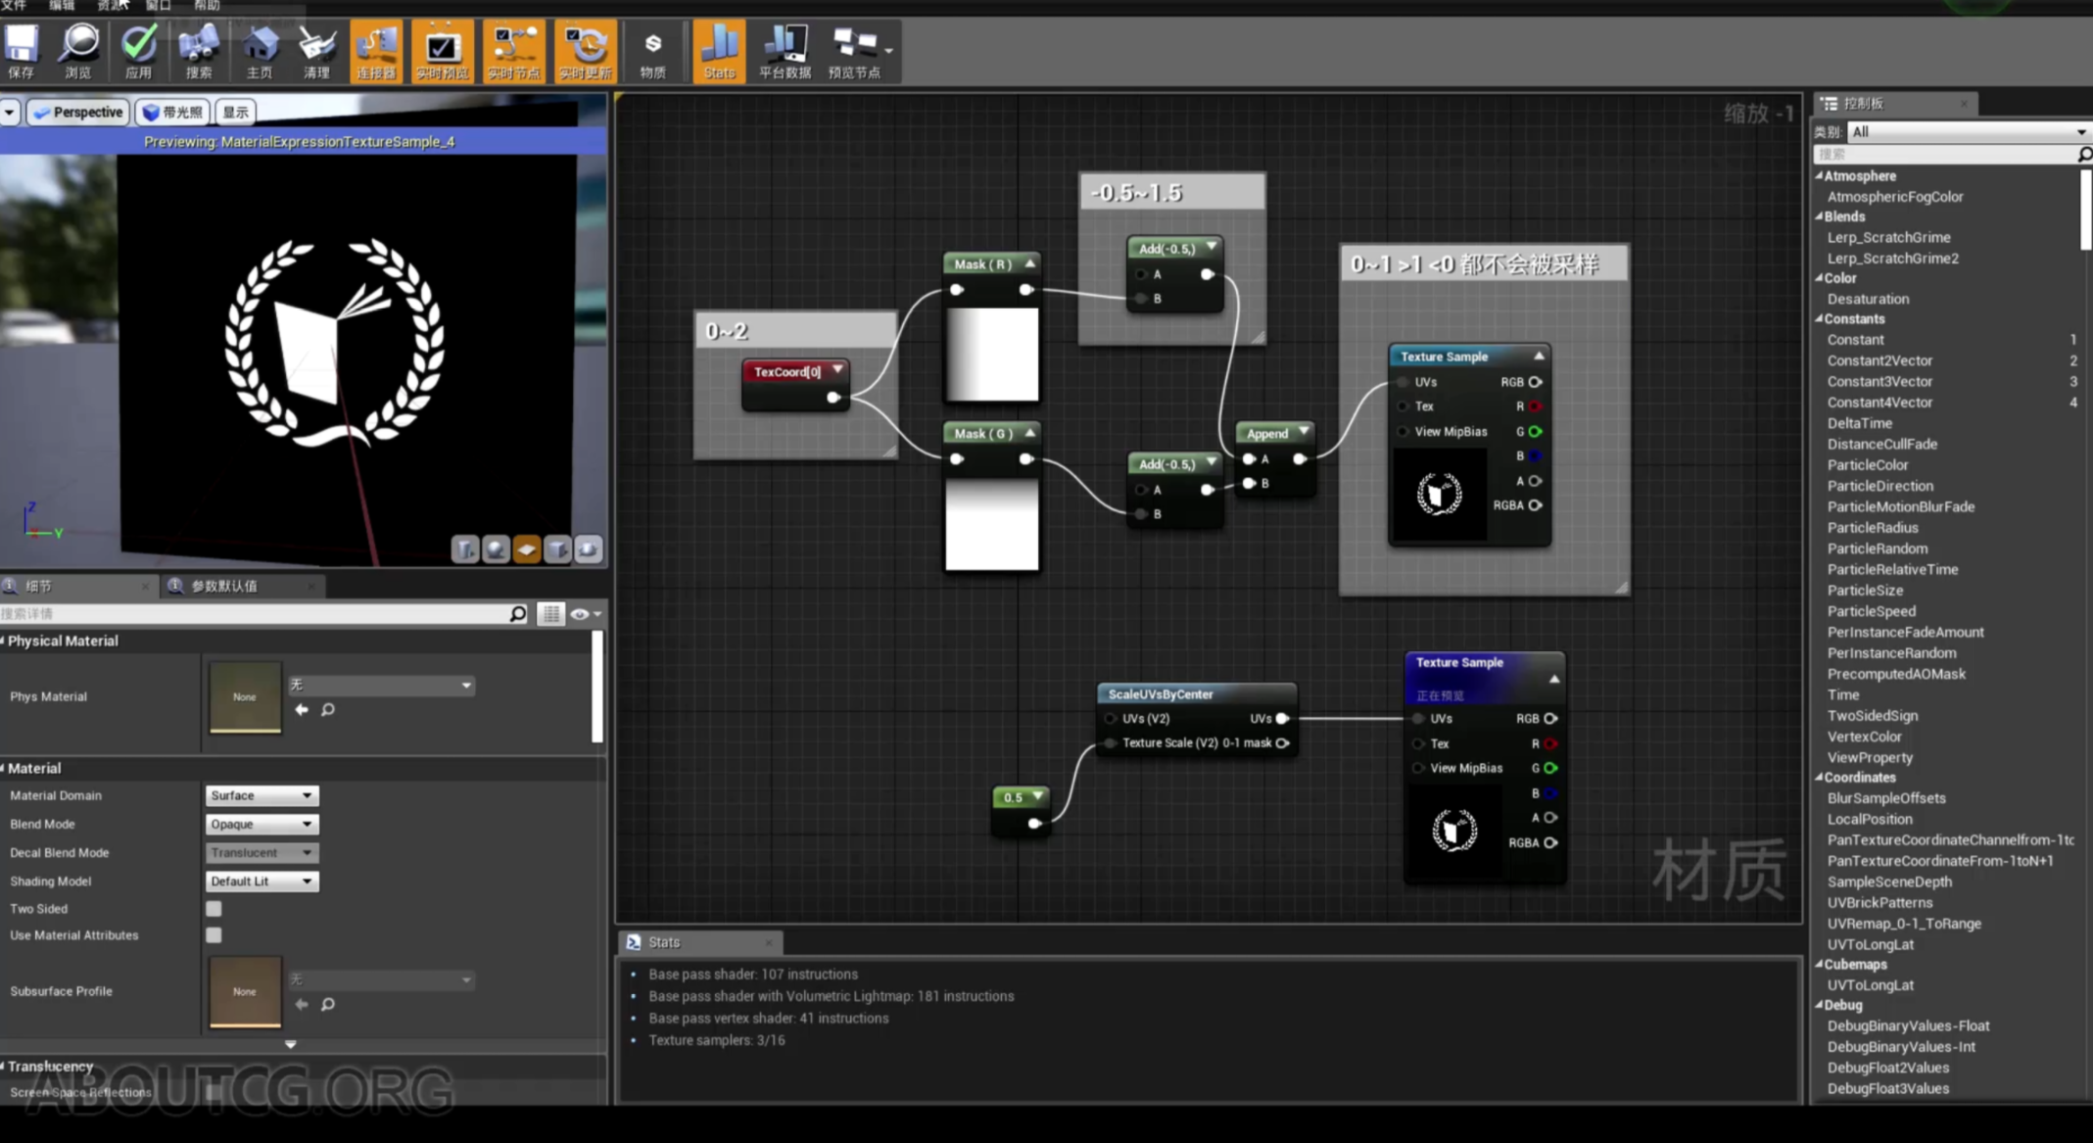
Task: Enable the Two Sided checkbox
Action: [x=213, y=909]
